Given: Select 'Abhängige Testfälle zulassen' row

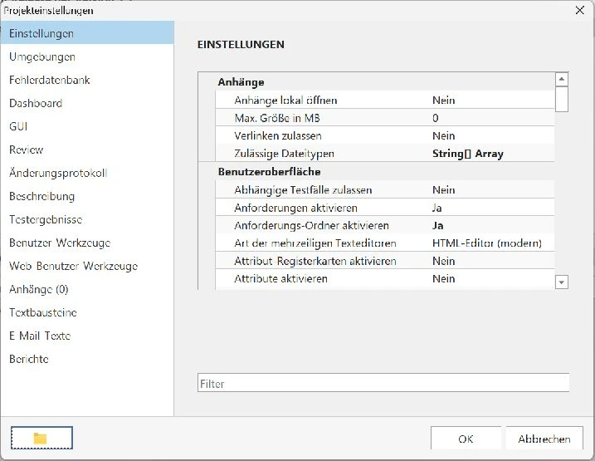Looking at the screenshot, I should pyautogui.click(x=385, y=189).
